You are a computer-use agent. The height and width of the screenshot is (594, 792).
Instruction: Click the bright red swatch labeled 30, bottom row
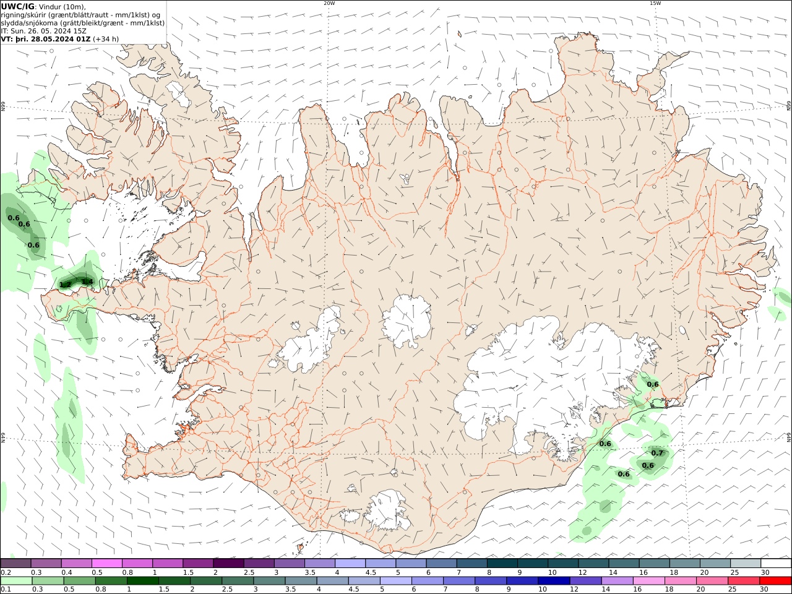click(x=776, y=581)
